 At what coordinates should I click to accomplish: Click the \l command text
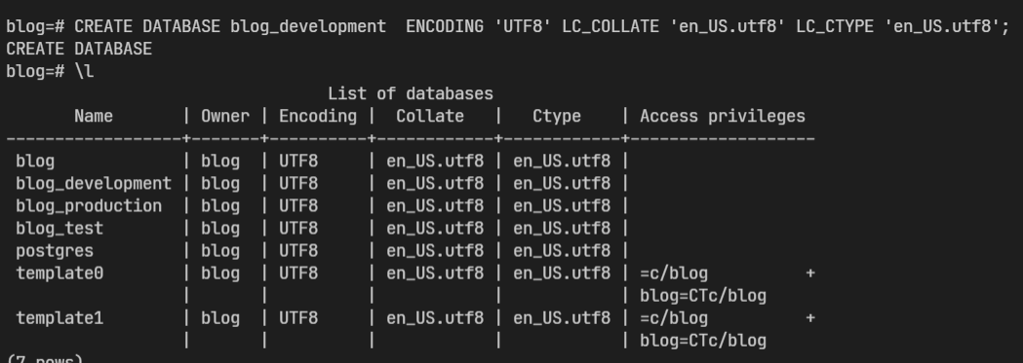coord(84,72)
